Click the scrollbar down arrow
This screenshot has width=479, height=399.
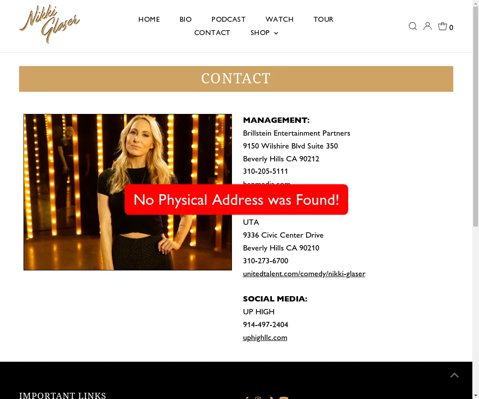tap(475, 396)
